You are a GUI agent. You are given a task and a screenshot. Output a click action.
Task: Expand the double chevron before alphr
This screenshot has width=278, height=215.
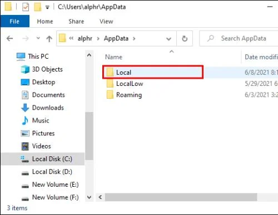71,38
